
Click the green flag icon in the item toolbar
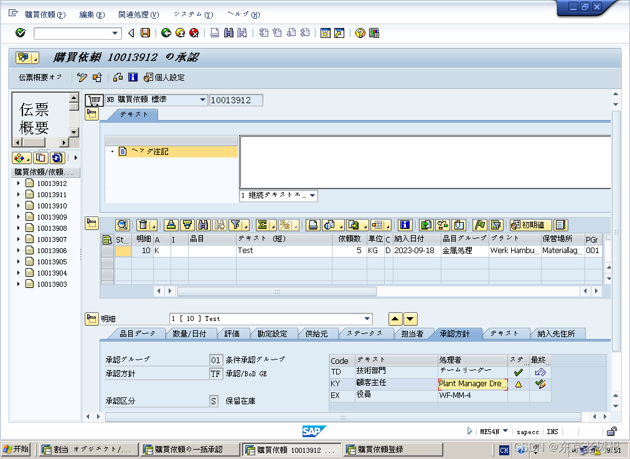point(480,225)
